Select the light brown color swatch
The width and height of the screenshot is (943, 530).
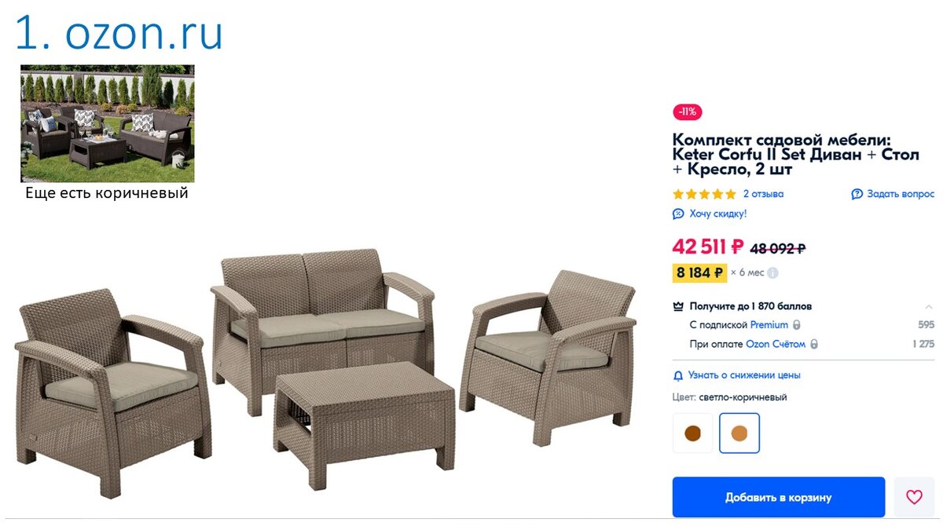(x=739, y=433)
